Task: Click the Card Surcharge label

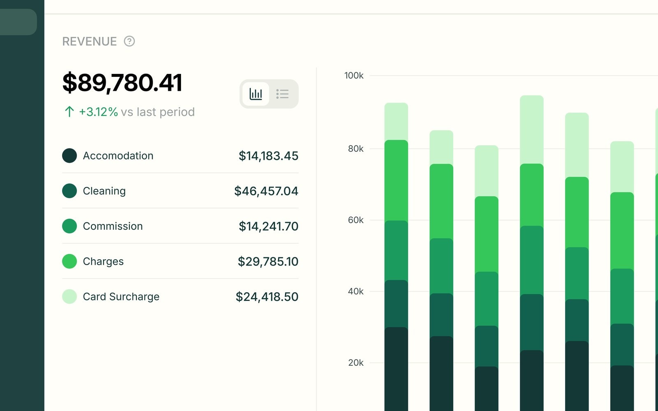Action: [x=121, y=297]
